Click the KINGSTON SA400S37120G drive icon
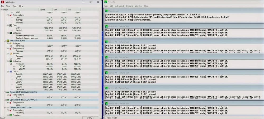264x119 pixels. pyautogui.click(x=8, y=108)
